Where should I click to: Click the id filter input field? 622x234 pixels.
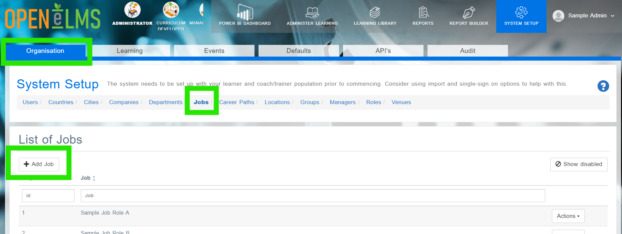pos(48,196)
